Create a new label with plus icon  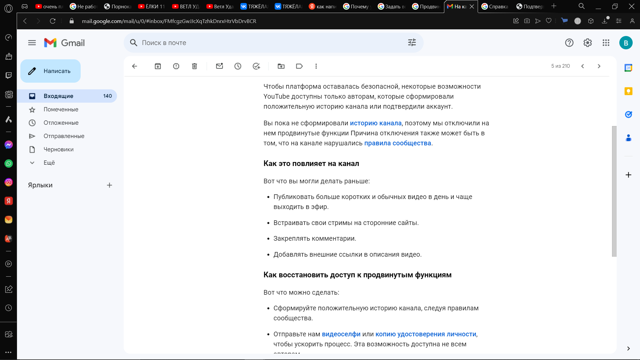point(109,185)
